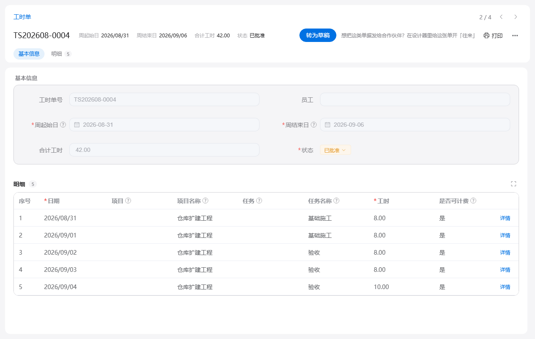Viewport: 535px width, 339px height.
Task: Click the 周起始日 date field 2026-08-31
Action: (x=164, y=125)
